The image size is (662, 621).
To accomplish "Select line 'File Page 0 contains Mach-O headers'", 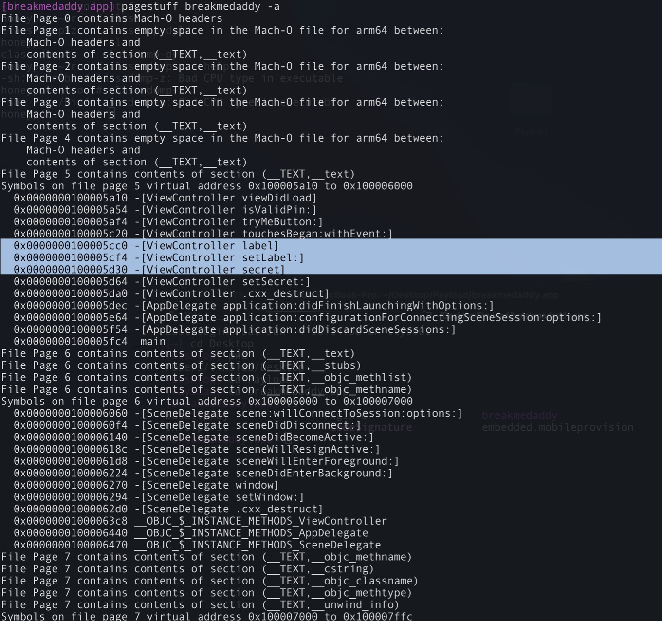I will coord(112,18).
